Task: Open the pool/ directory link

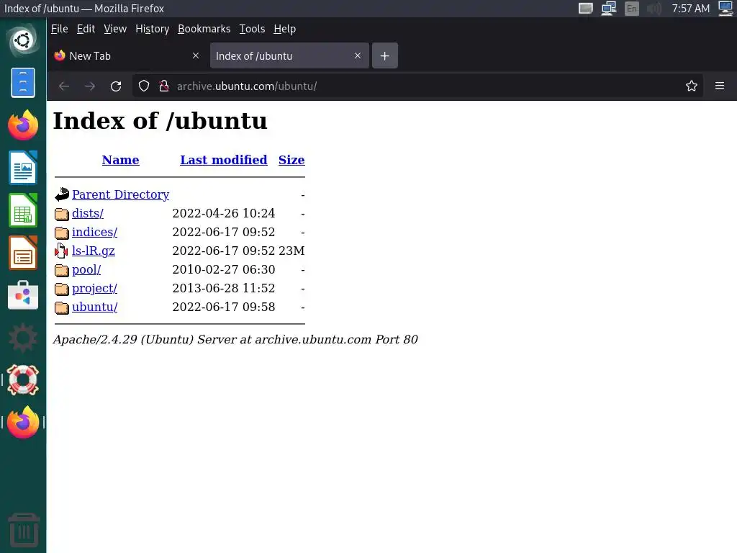Action: 86,270
